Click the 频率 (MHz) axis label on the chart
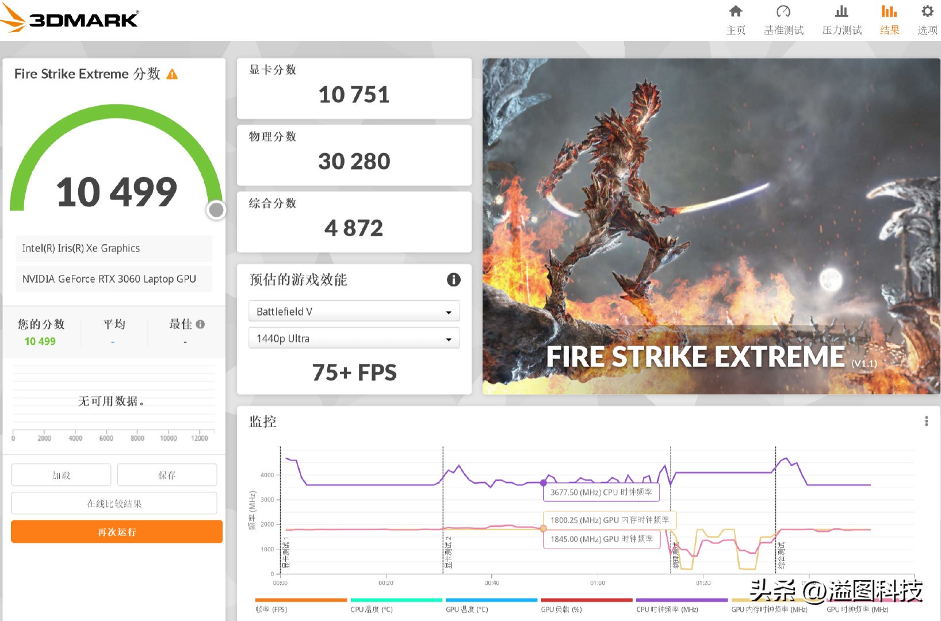This screenshot has height=621, width=941. coord(252,510)
